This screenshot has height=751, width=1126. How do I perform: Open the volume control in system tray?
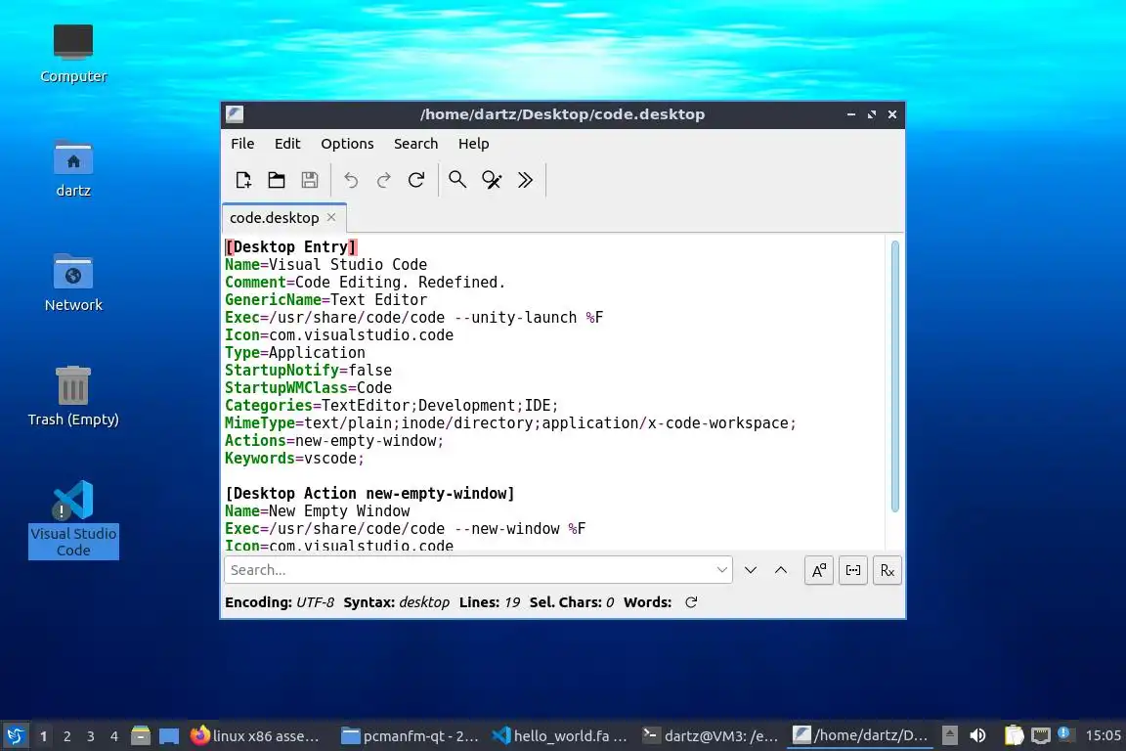[978, 736]
